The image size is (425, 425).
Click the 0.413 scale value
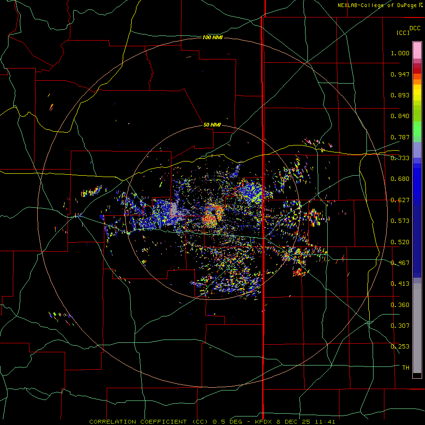pos(400,284)
